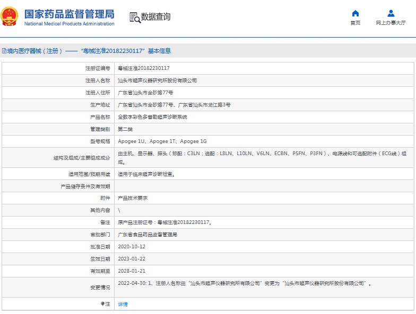This screenshot has height=314, width=416.
Task: Click the 有效期至 row label
Action: [x=100, y=271]
